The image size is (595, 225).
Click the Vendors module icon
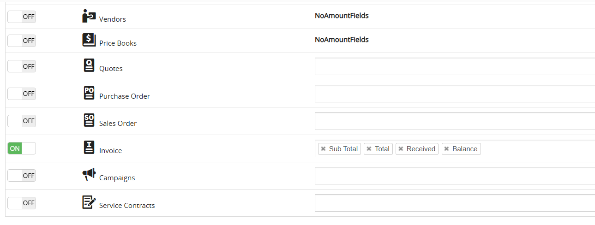click(89, 16)
